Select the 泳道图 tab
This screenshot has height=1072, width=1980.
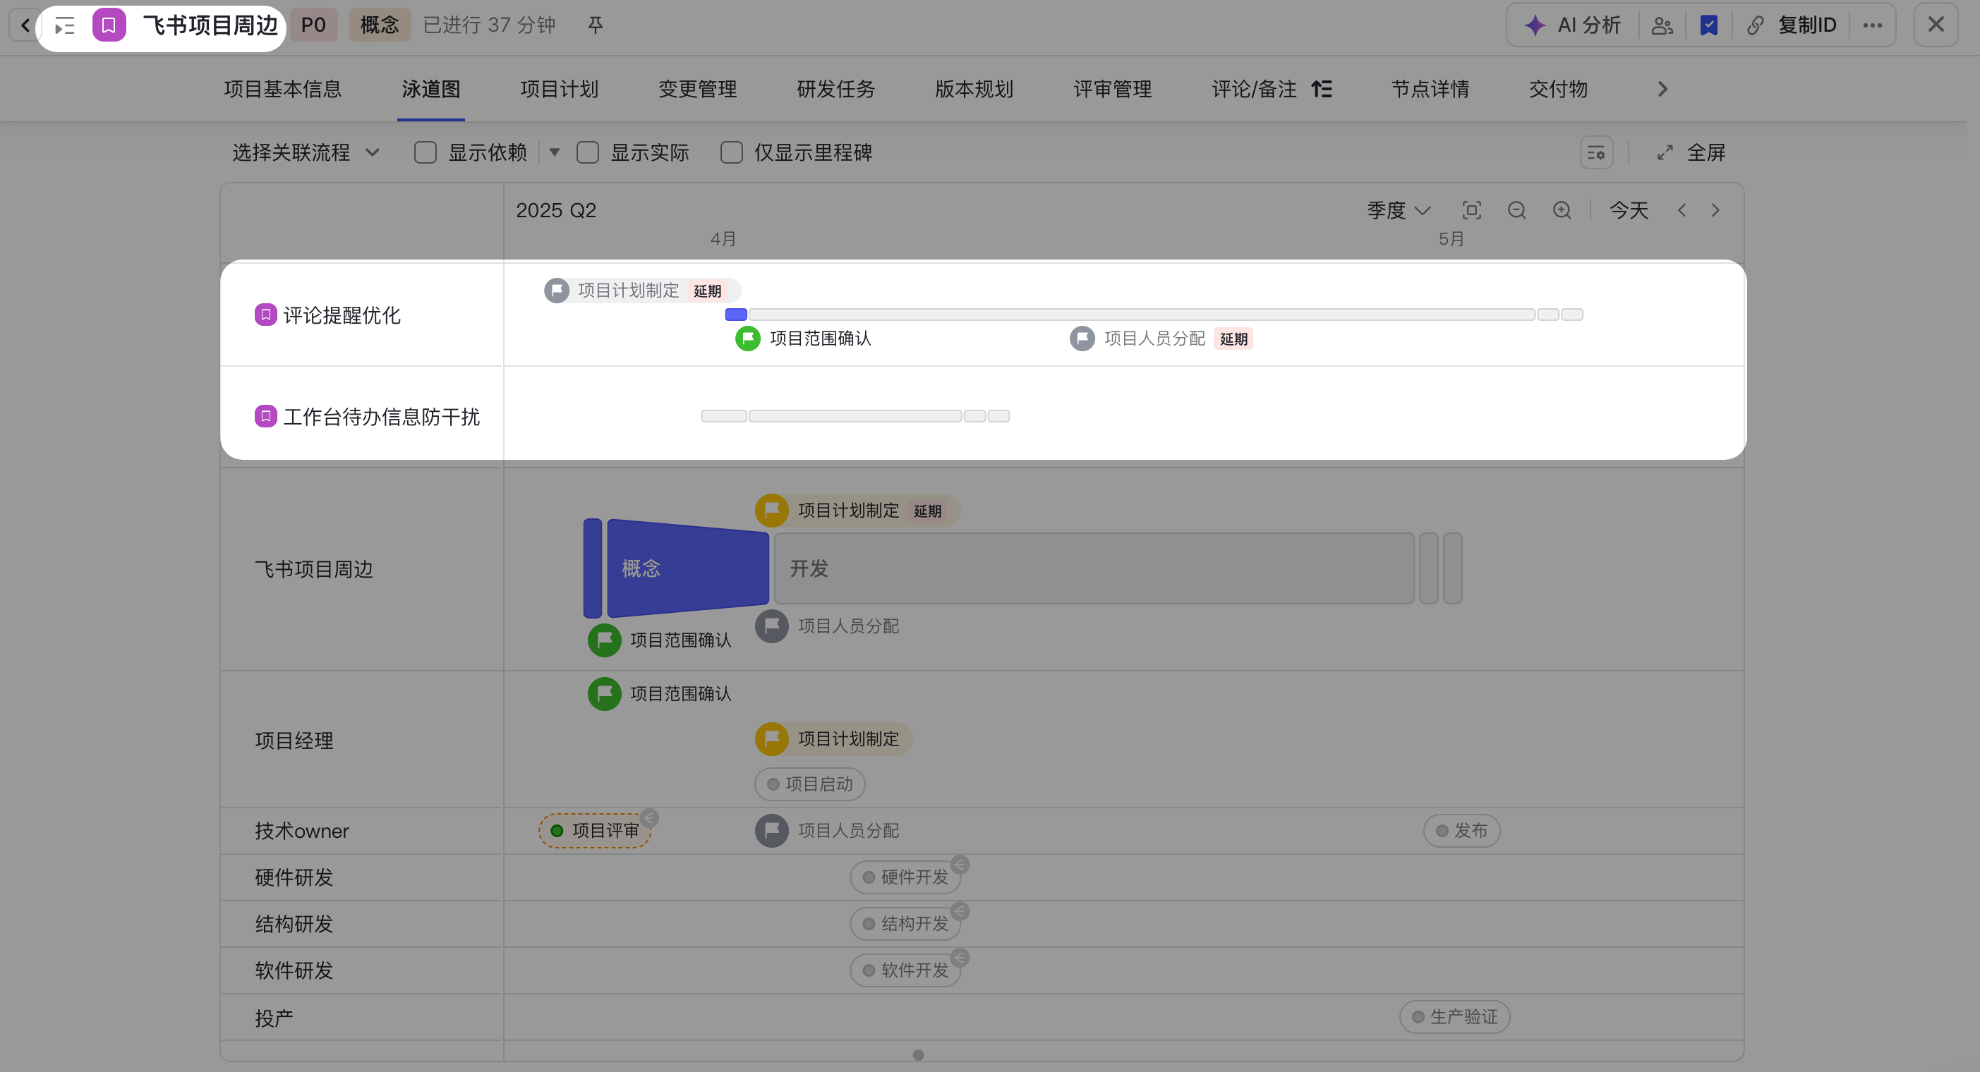pyautogui.click(x=430, y=89)
